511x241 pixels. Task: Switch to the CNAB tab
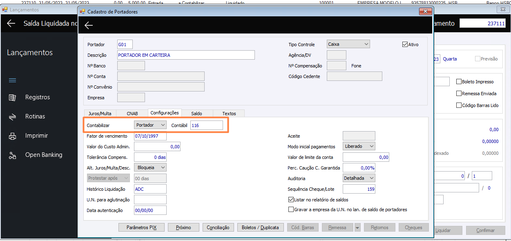tap(132, 114)
